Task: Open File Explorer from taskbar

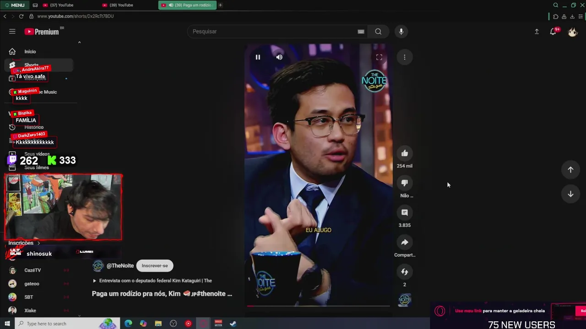Action: [x=158, y=324]
